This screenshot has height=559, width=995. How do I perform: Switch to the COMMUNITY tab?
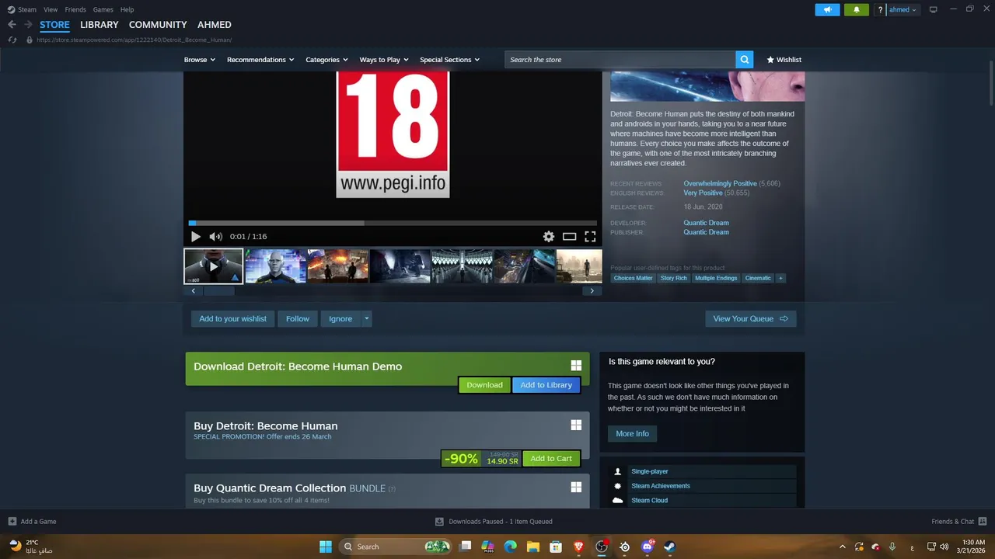point(158,25)
